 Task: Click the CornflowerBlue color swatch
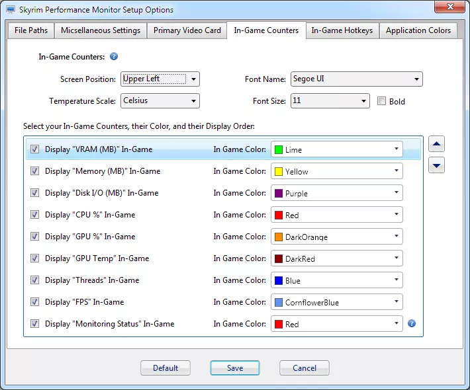(x=279, y=302)
